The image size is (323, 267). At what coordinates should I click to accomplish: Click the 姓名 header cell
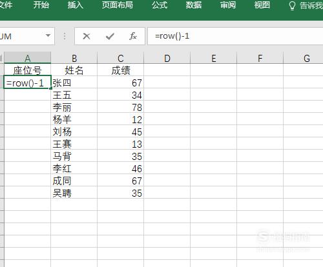coord(74,70)
